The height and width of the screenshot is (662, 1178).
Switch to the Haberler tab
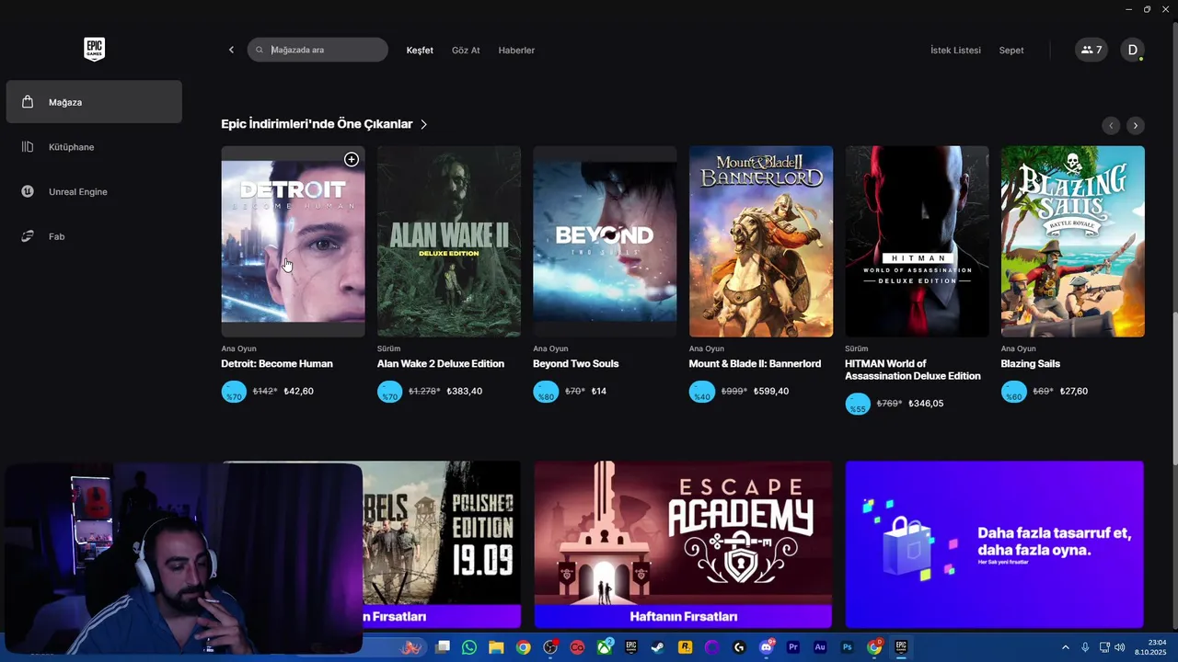pos(516,51)
